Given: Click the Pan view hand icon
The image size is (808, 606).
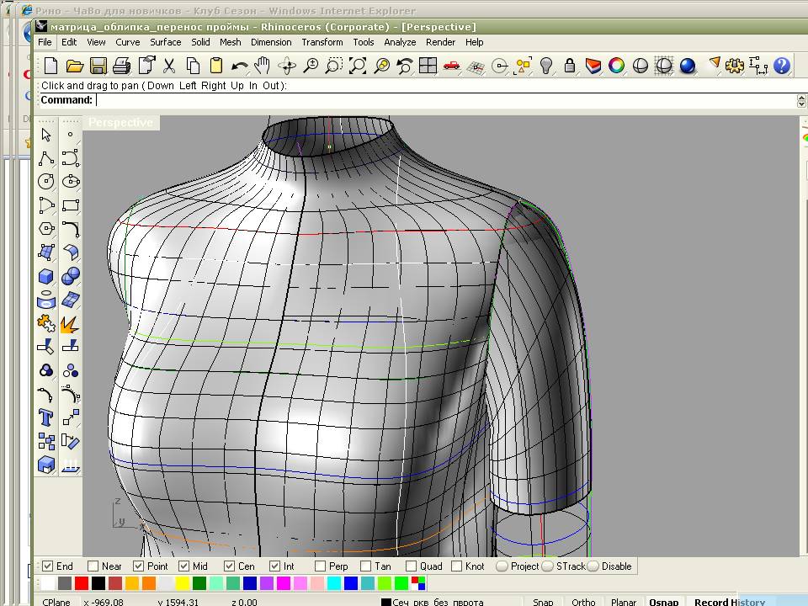Looking at the screenshot, I should pyautogui.click(x=263, y=66).
